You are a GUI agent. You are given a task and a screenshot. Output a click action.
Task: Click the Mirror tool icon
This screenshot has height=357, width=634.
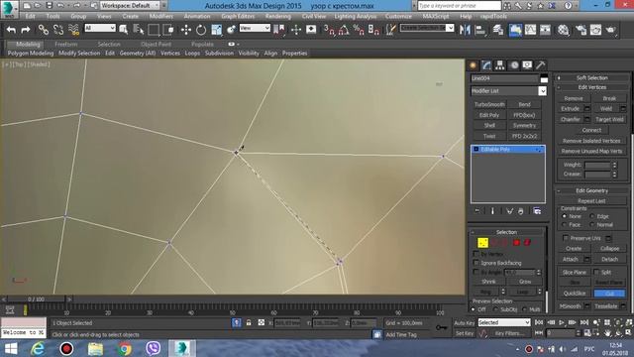465,30
